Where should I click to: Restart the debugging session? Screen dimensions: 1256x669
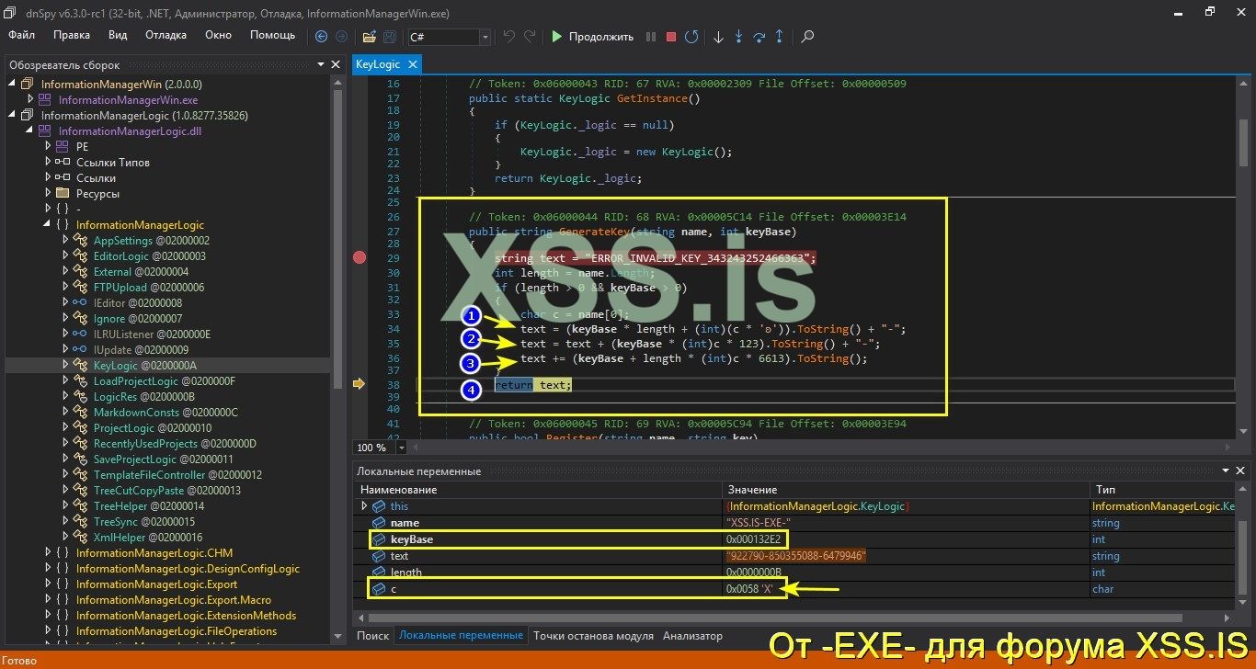(x=691, y=37)
